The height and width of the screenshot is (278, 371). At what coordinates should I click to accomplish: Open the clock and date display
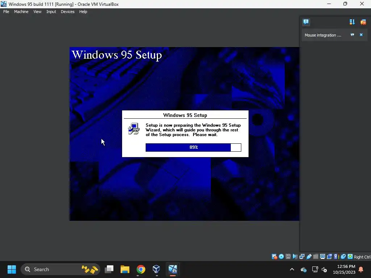pyautogui.click(x=344, y=269)
